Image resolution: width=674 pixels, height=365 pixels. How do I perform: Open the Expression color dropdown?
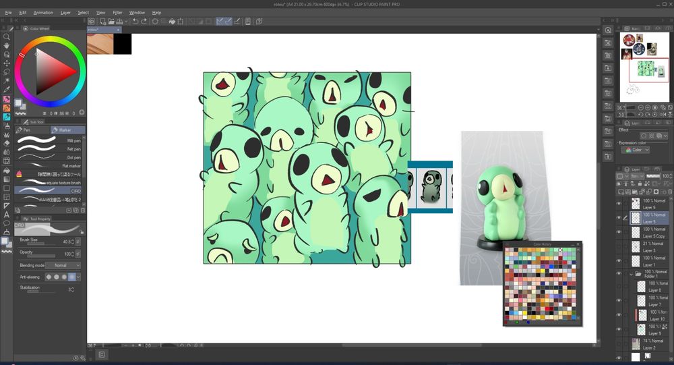pyautogui.click(x=634, y=150)
